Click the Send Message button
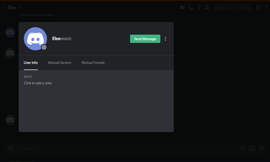Image resolution: width=270 pixels, height=162 pixels. point(145,39)
